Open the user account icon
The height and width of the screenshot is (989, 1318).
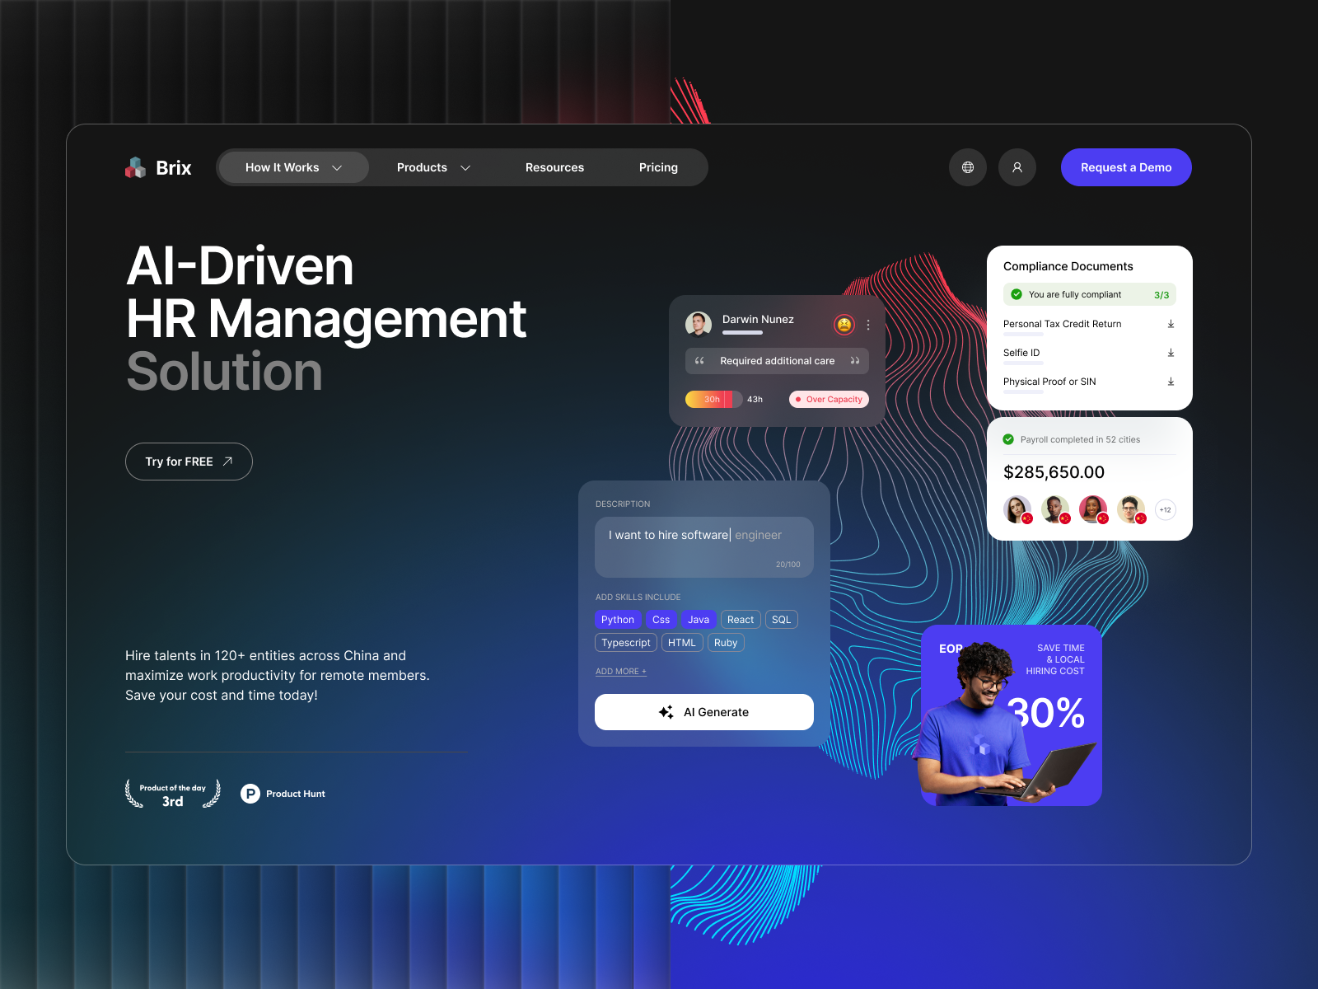(1017, 167)
